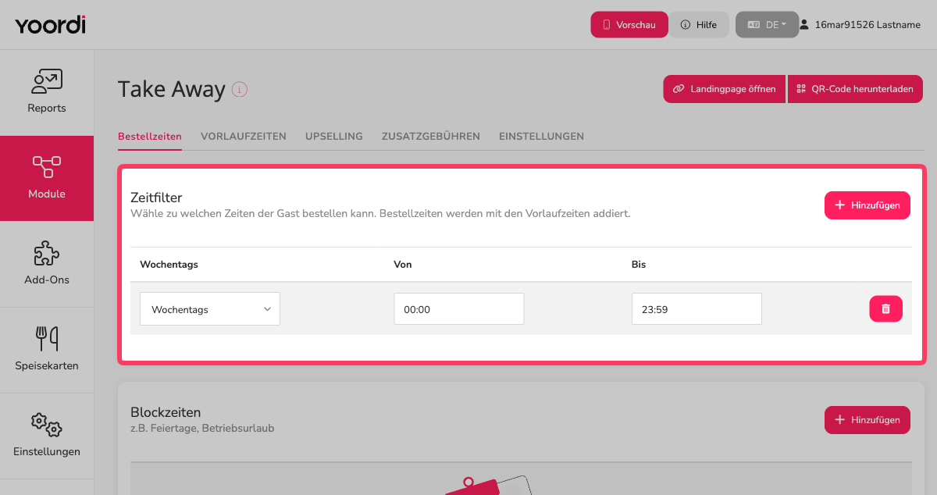The height and width of the screenshot is (495, 937).
Task: Switch to the EINSTELLUNGEN tab
Action: point(542,136)
